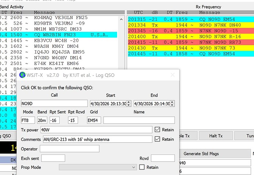Toggle Retain checkbox for Tx power
254x175 pixels.
click(157, 130)
